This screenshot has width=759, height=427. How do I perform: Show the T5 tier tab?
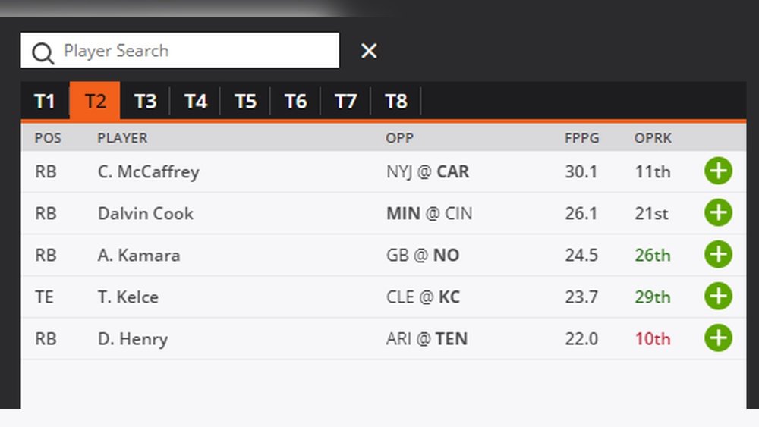245,102
